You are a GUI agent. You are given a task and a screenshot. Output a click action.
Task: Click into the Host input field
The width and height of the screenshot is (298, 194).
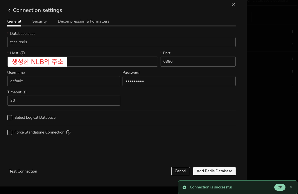click(x=82, y=62)
